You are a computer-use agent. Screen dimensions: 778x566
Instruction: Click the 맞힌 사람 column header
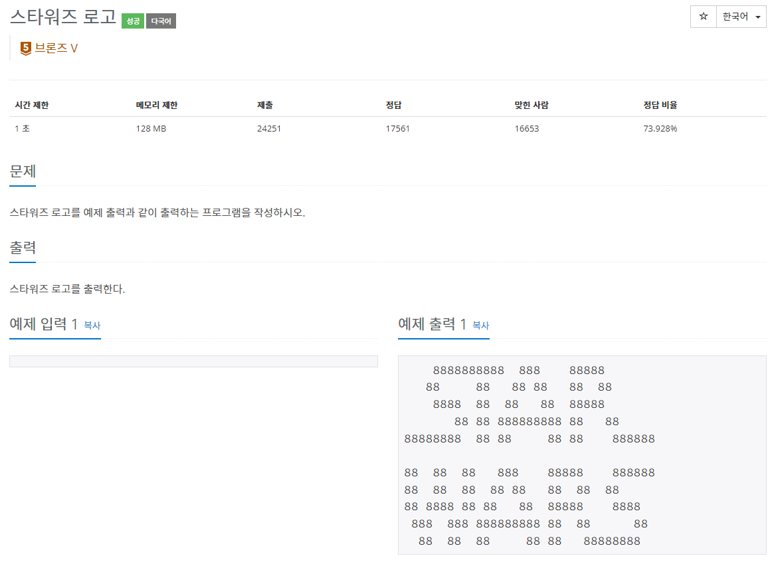pyautogui.click(x=532, y=105)
